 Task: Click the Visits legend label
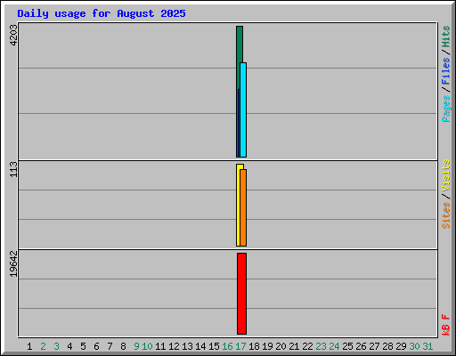(x=446, y=175)
